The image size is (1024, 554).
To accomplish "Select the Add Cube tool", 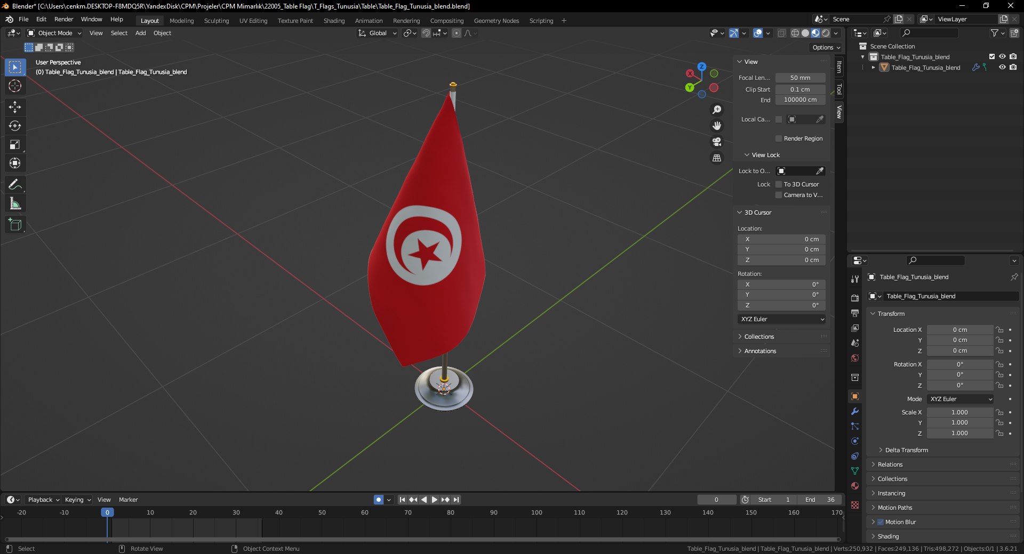I will (15, 225).
